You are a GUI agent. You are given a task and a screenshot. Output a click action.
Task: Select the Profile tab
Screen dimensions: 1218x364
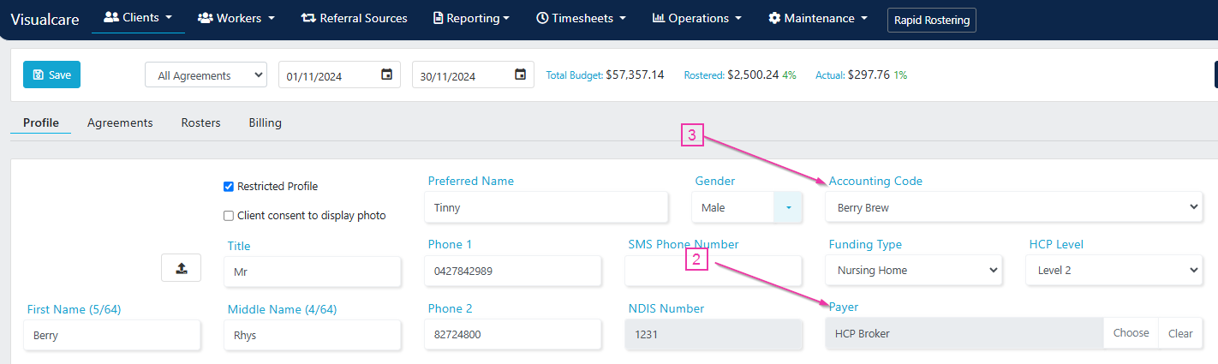click(x=41, y=122)
